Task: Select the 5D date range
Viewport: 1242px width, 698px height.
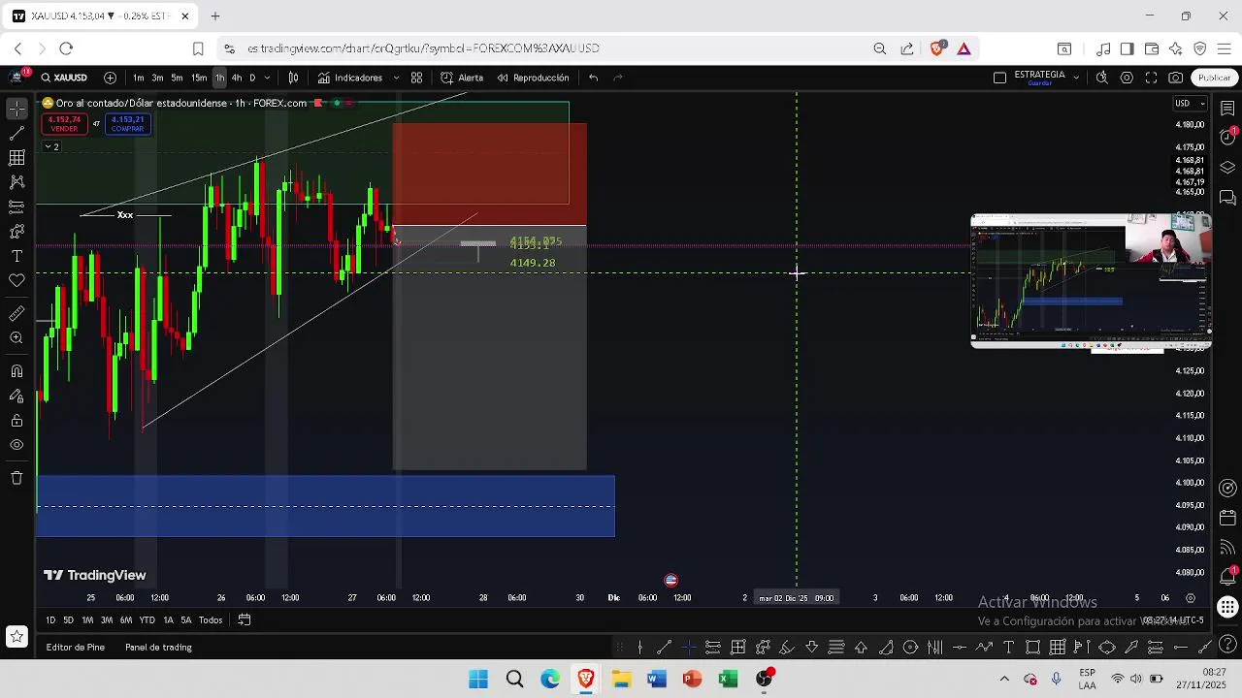Action: pos(68,620)
